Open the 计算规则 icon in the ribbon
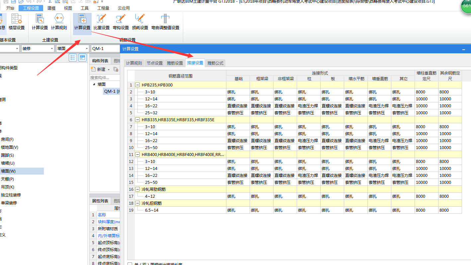471x265 pixels. click(59, 22)
